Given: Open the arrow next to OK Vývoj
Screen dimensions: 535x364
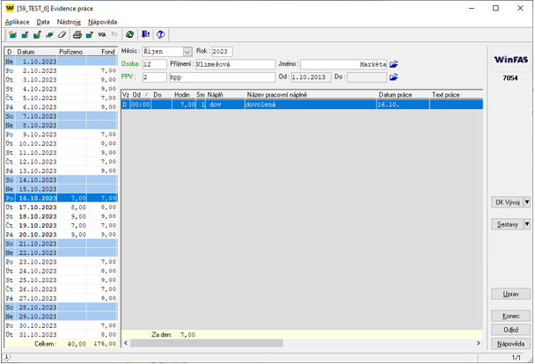Looking at the screenshot, I should (x=527, y=202).
